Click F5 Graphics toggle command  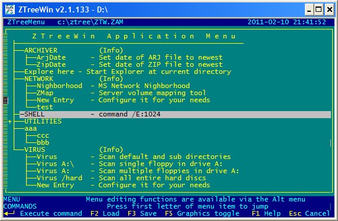(202, 213)
